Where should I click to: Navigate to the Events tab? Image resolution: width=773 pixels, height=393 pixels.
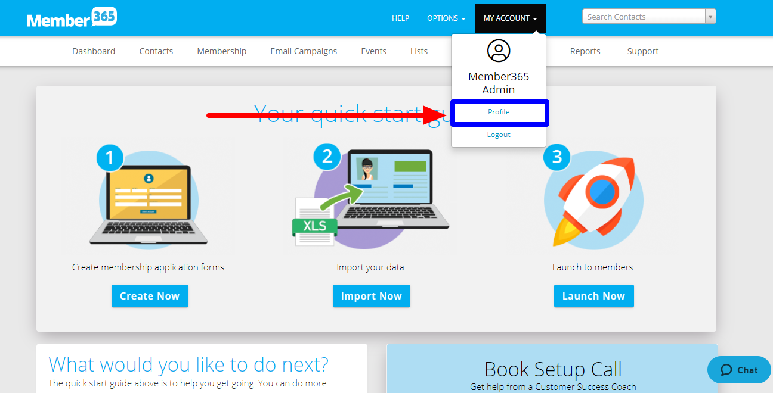click(374, 51)
